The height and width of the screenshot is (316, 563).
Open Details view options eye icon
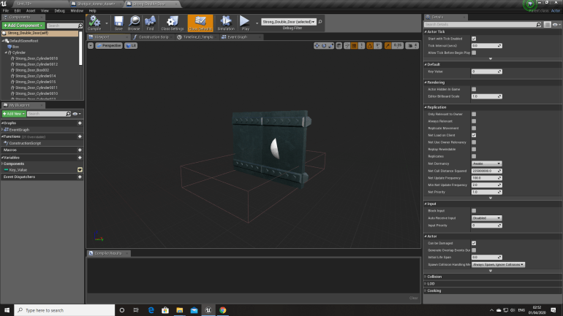point(556,24)
